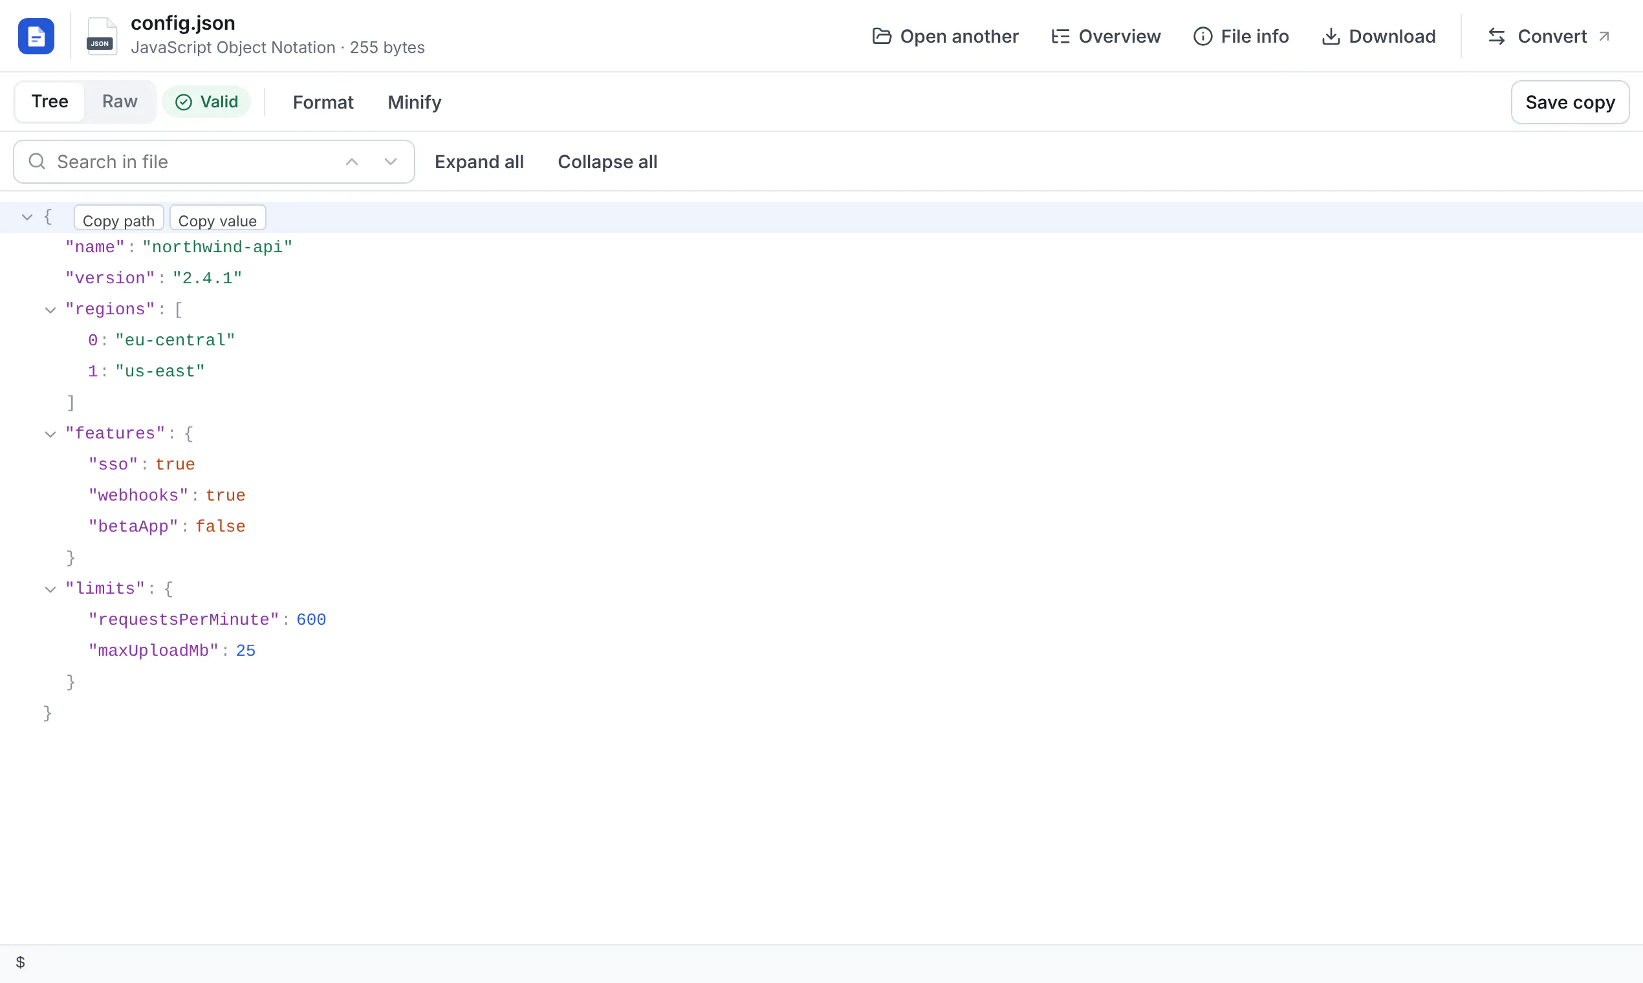Click the info circle icon beside File info
1643x983 pixels.
point(1202,36)
